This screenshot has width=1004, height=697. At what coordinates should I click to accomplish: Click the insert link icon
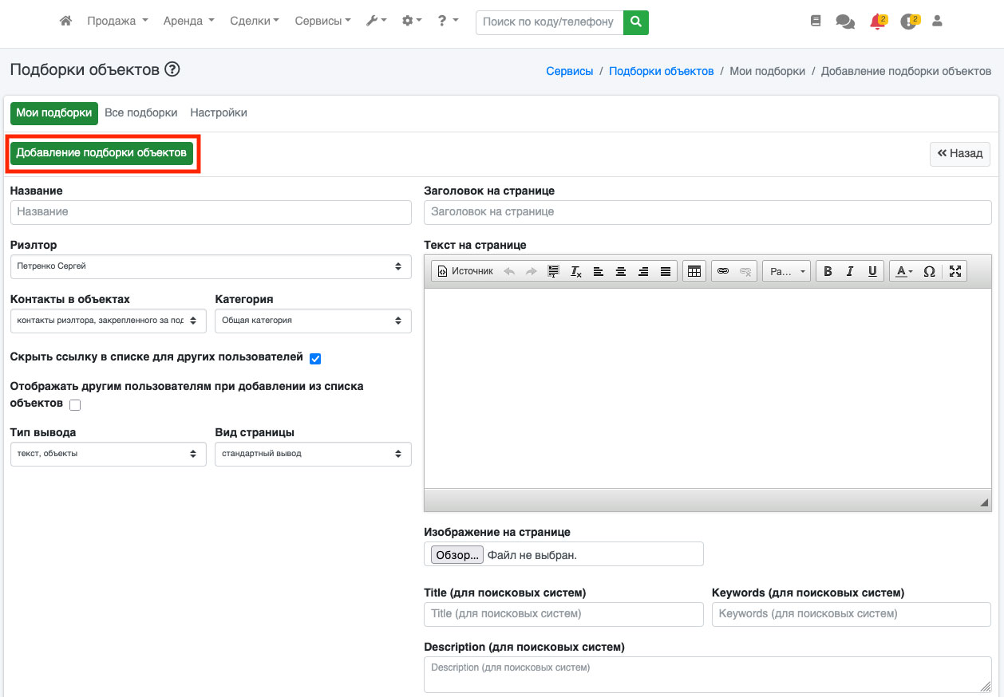(x=723, y=271)
